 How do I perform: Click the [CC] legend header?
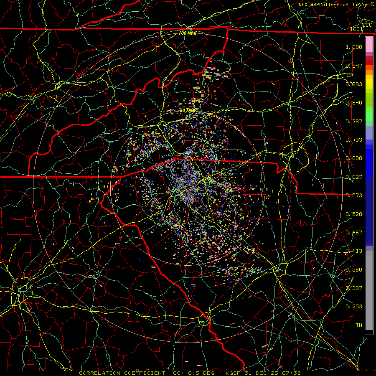[357, 29]
